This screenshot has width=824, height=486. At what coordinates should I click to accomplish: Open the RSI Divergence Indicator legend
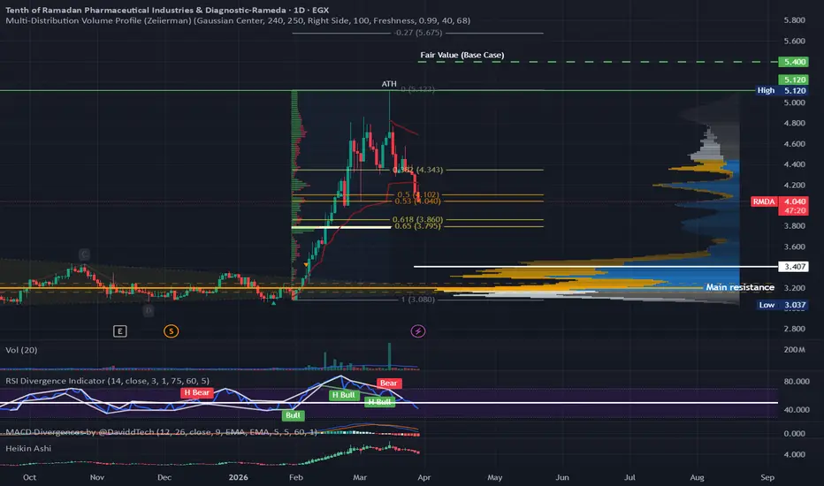[107, 381]
